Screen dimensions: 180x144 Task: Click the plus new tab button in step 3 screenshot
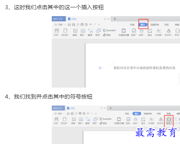[115, 19]
